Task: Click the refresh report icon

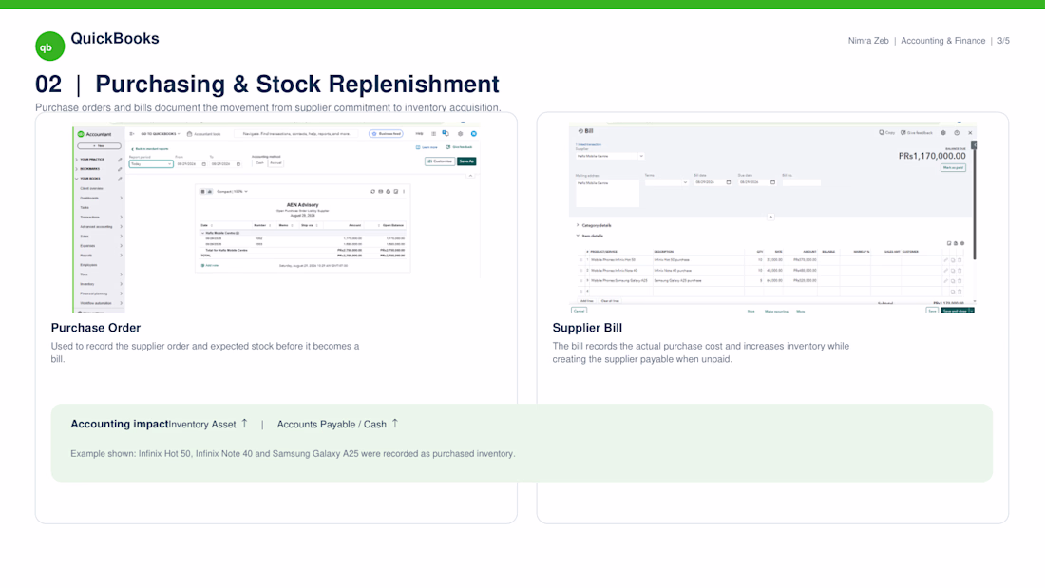Action: point(372,191)
